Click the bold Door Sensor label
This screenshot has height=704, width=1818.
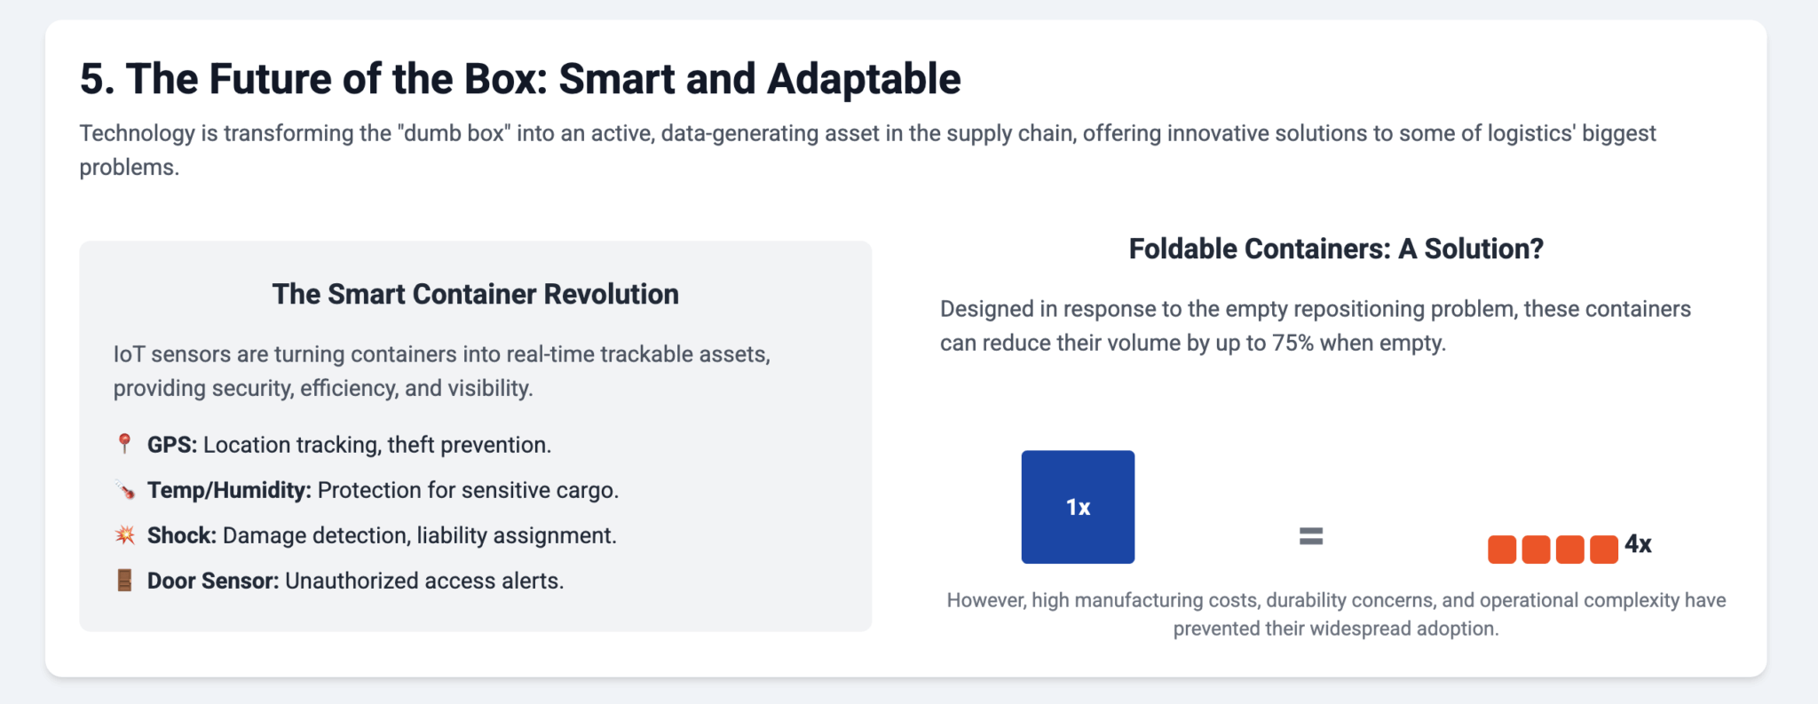[213, 581]
